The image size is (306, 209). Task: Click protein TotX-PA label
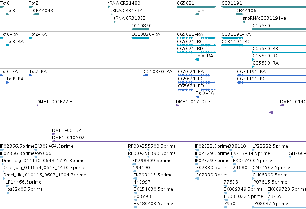[205, 93]
